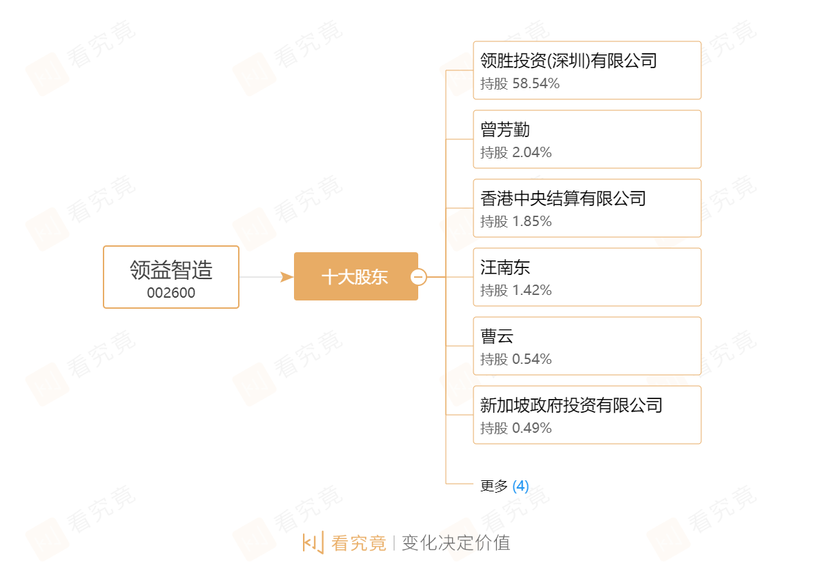813x572 pixels.
Task: Expand 更多 to show remaining shareholders
Action: pyautogui.click(x=494, y=486)
